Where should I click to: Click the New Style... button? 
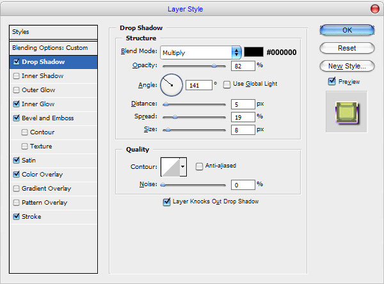[x=347, y=66]
